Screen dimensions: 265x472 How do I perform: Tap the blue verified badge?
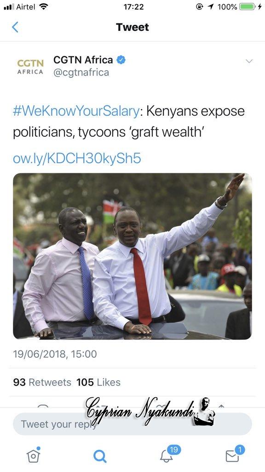(x=121, y=60)
